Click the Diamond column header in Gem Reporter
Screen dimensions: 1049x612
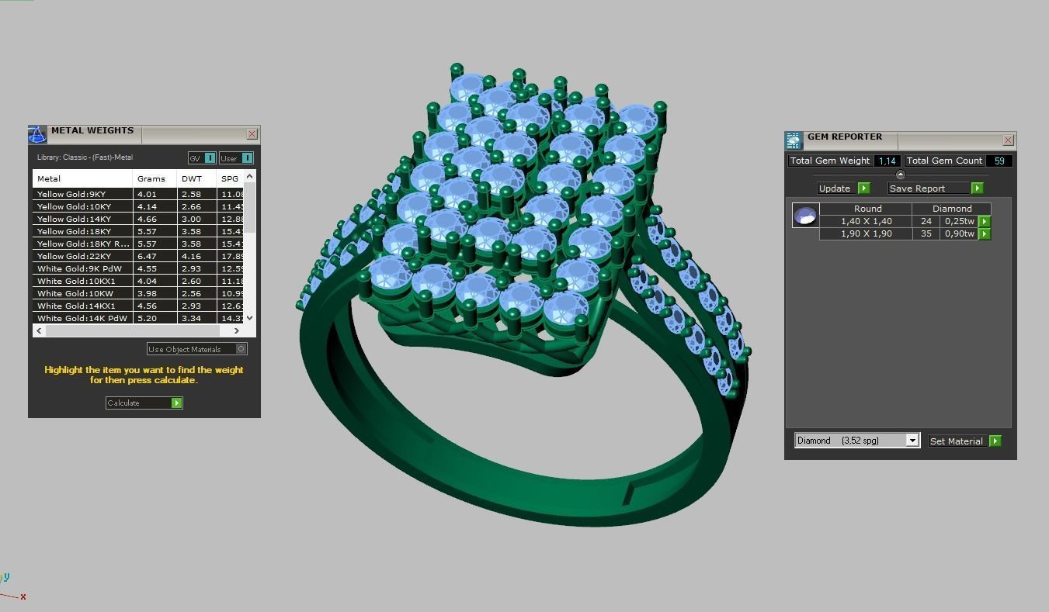[x=952, y=209]
